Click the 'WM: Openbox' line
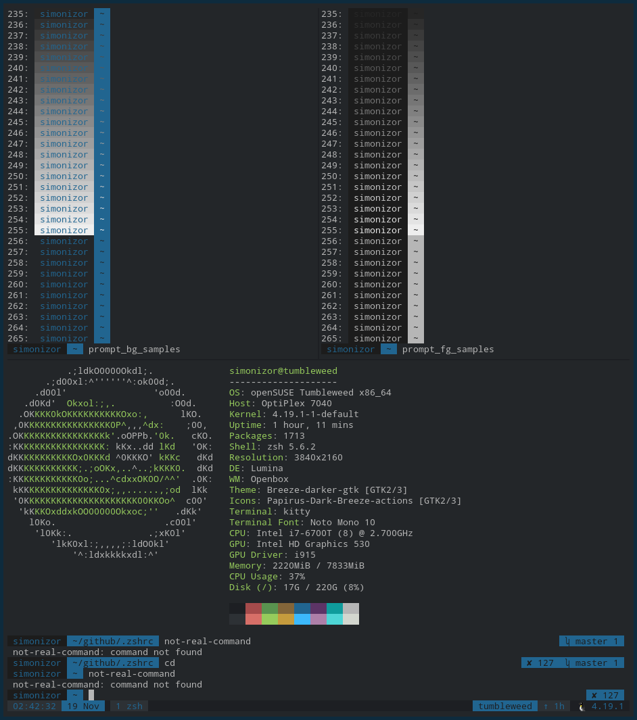The image size is (637, 720). click(258, 479)
